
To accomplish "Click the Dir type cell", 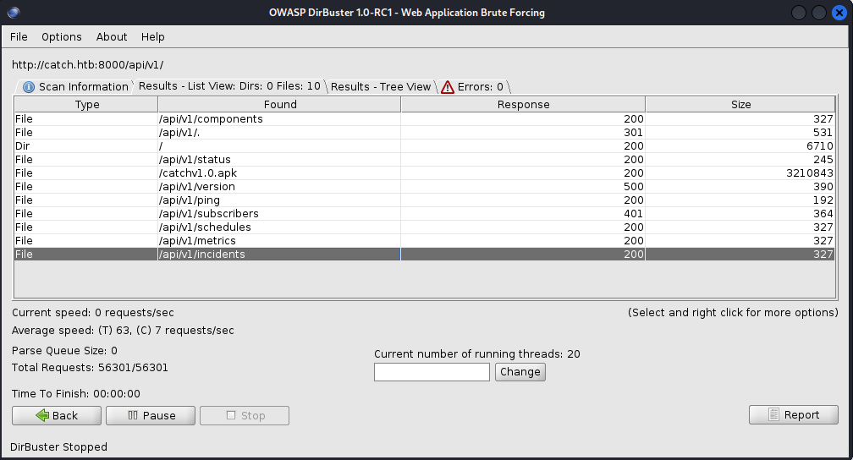I will pyautogui.click(x=86, y=146).
